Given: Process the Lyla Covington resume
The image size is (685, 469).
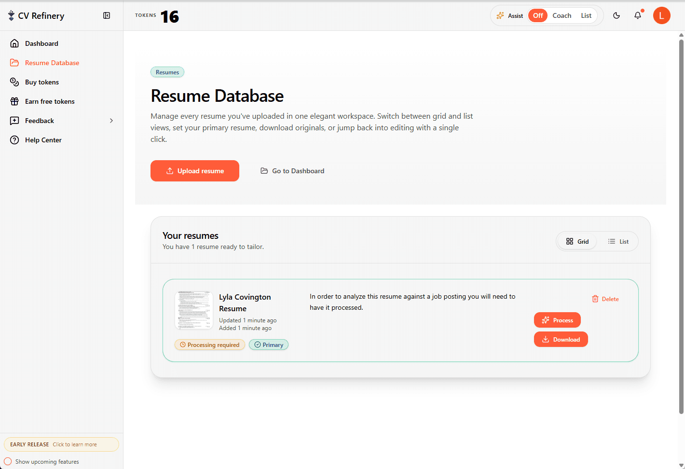Looking at the screenshot, I should (557, 320).
